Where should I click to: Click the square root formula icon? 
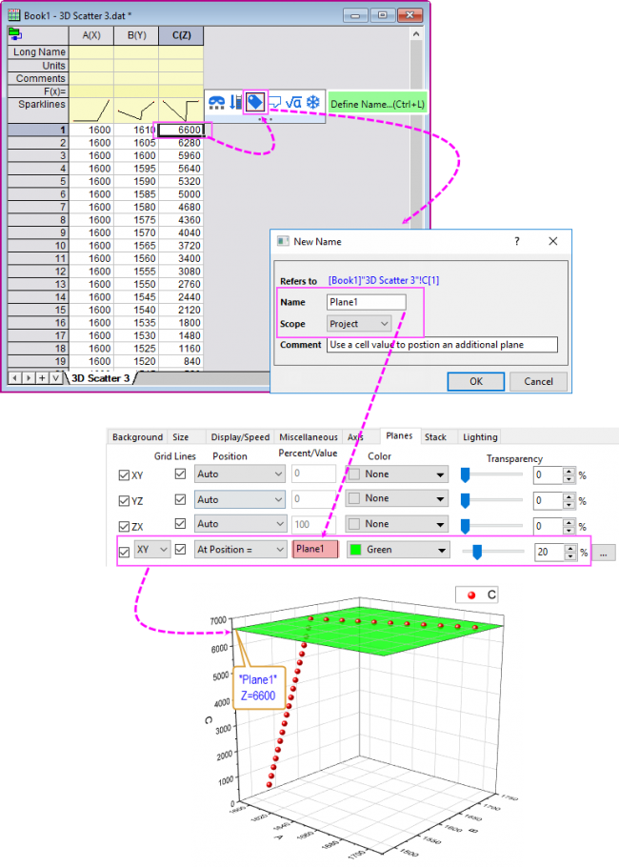click(x=293, y=102)
